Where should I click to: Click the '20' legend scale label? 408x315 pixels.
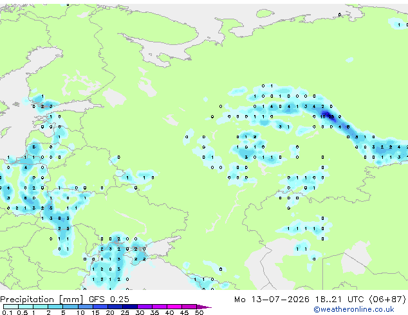(x=110, y=312)
